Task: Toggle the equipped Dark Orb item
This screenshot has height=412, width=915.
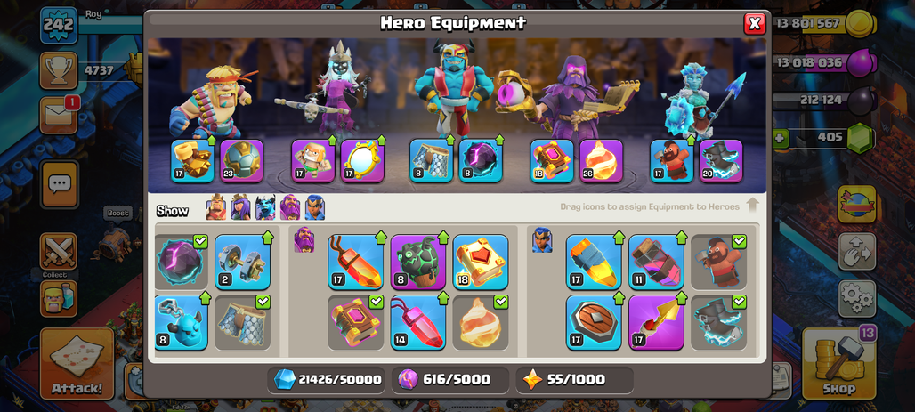Action: pos(181,262)
